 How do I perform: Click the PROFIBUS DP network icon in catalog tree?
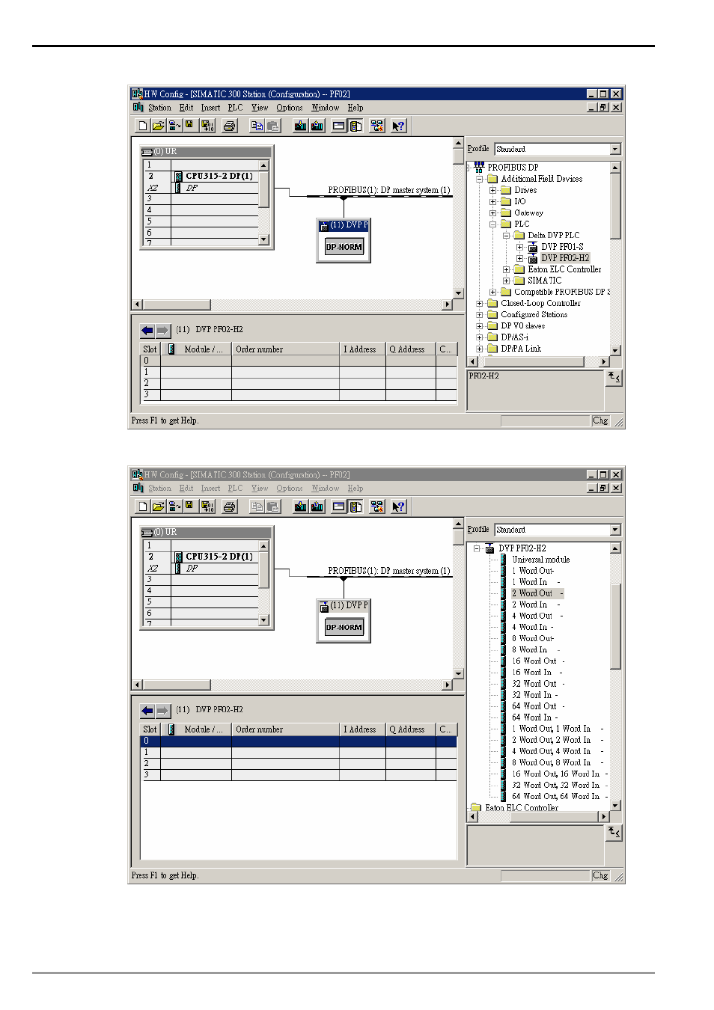479,168
